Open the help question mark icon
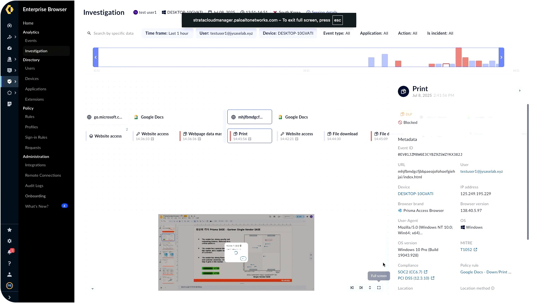Screen dimensions: 538x303 coord(10,263)
